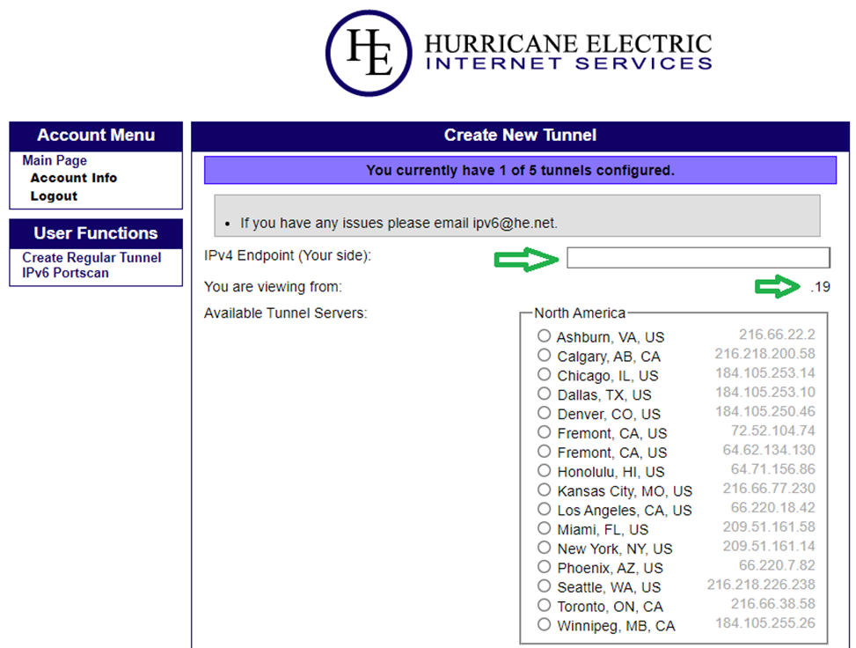
Task: Click the North America group label
Action: [580, 313]
